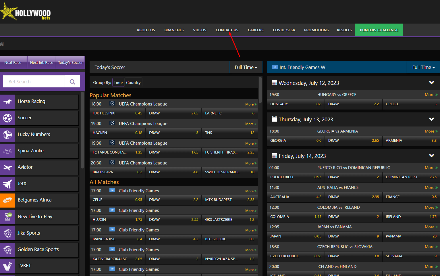This screenshot has width=440, height=276.
Task: Switch to the Next Race tab
Action: pos(13,62)
